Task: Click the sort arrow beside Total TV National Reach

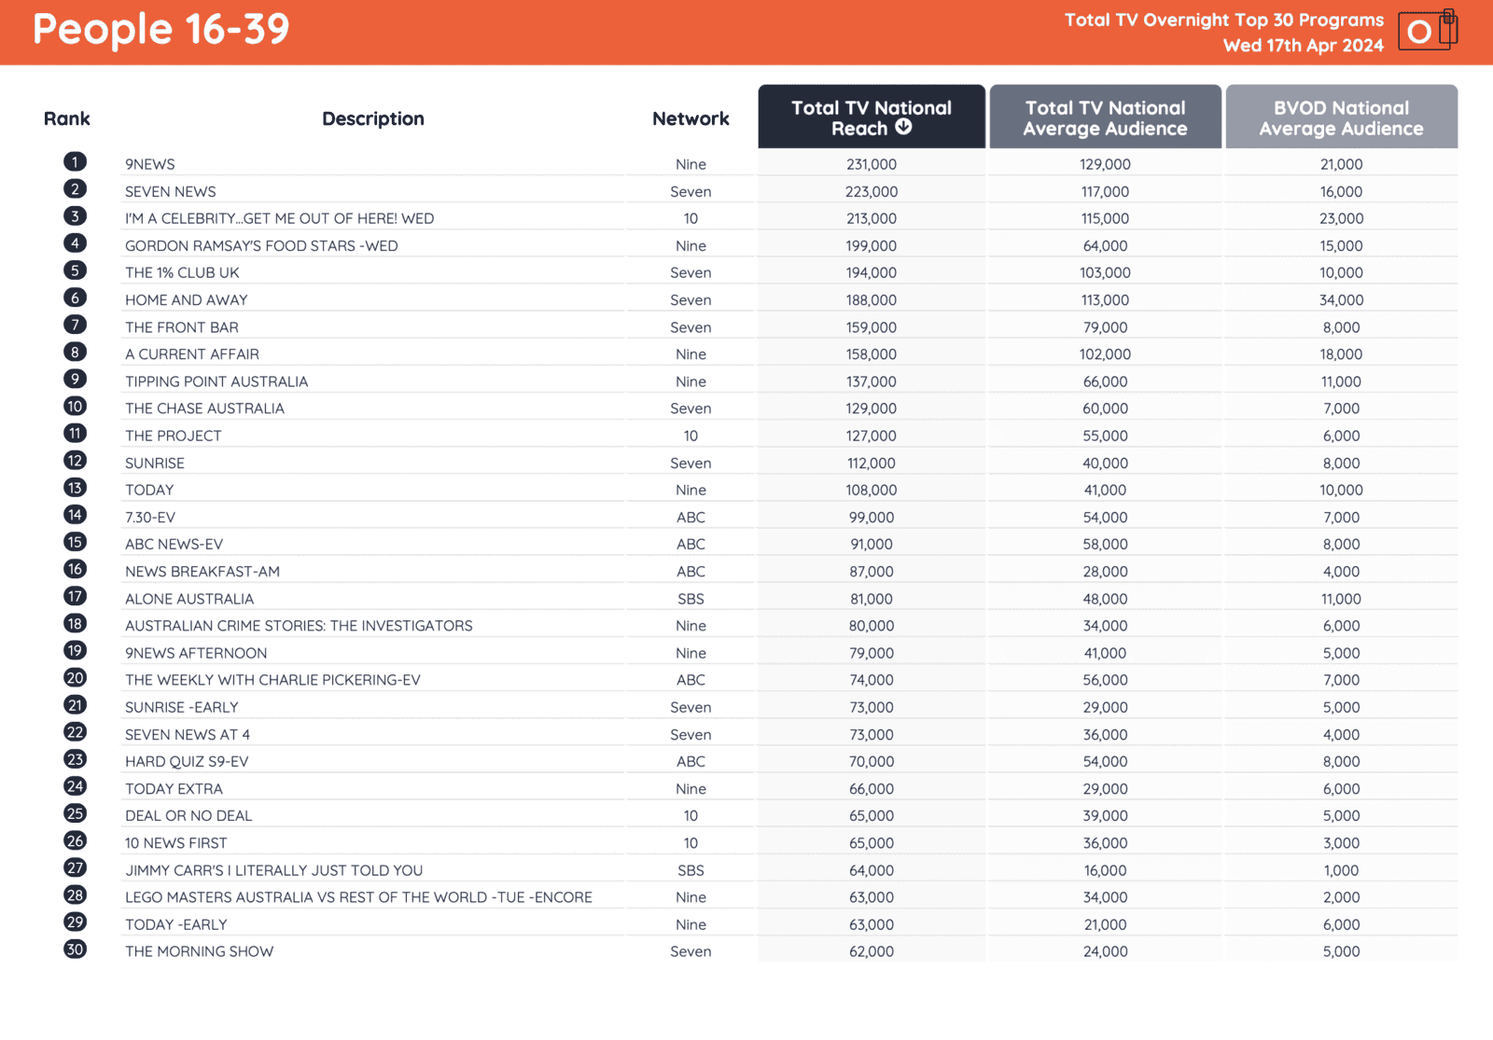Action: pos(903,127)
